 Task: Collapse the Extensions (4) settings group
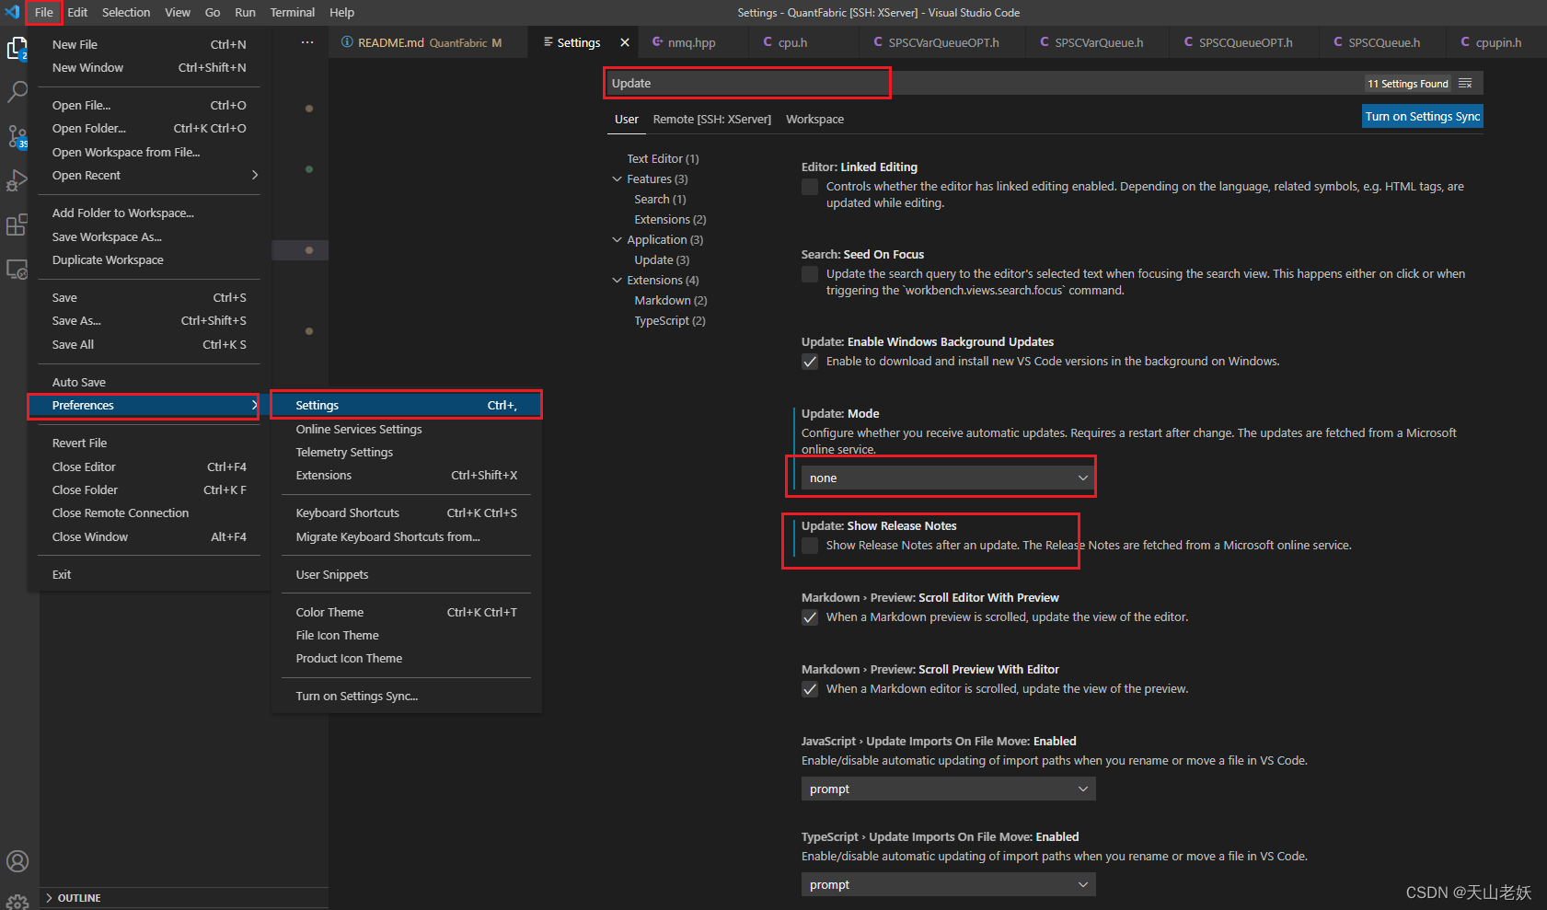(x=618, y=280)
